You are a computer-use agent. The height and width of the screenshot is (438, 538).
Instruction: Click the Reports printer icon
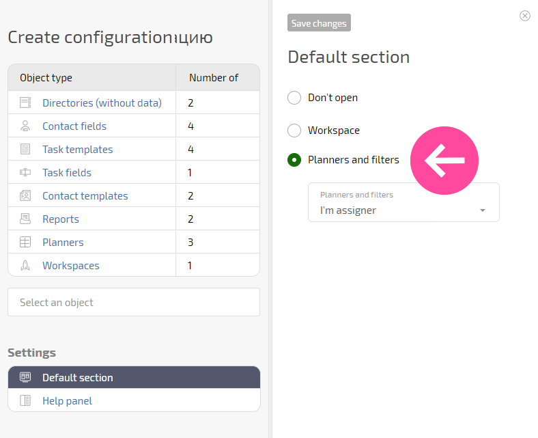pos(25,219)
